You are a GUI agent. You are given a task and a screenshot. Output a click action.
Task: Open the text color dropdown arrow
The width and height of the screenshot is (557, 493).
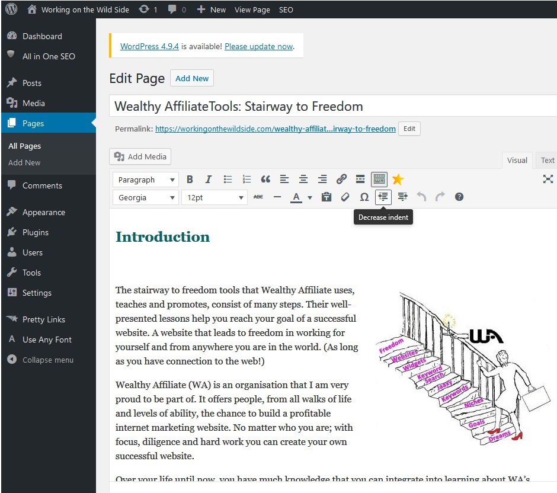tap(310, 197)
